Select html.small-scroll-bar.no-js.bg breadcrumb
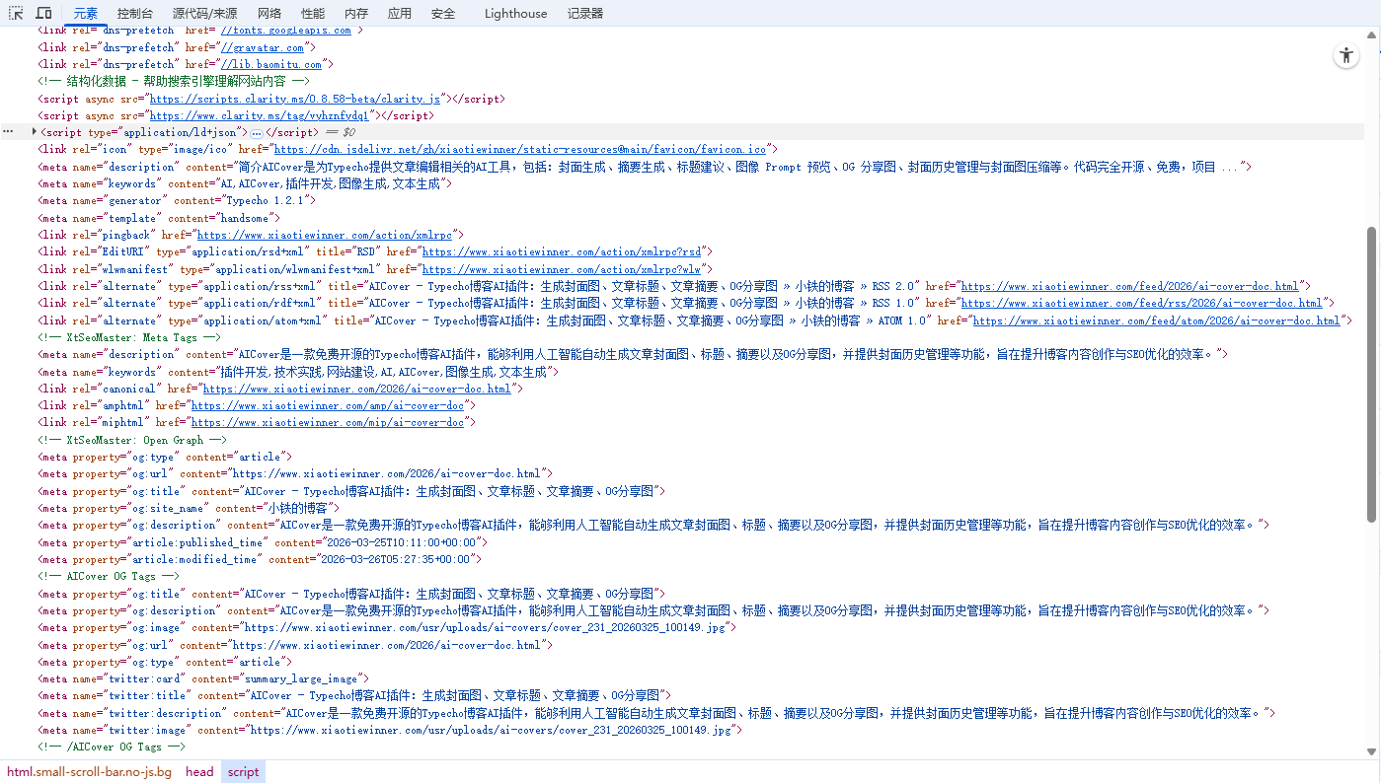1381x783 pixels. point(89,772)
